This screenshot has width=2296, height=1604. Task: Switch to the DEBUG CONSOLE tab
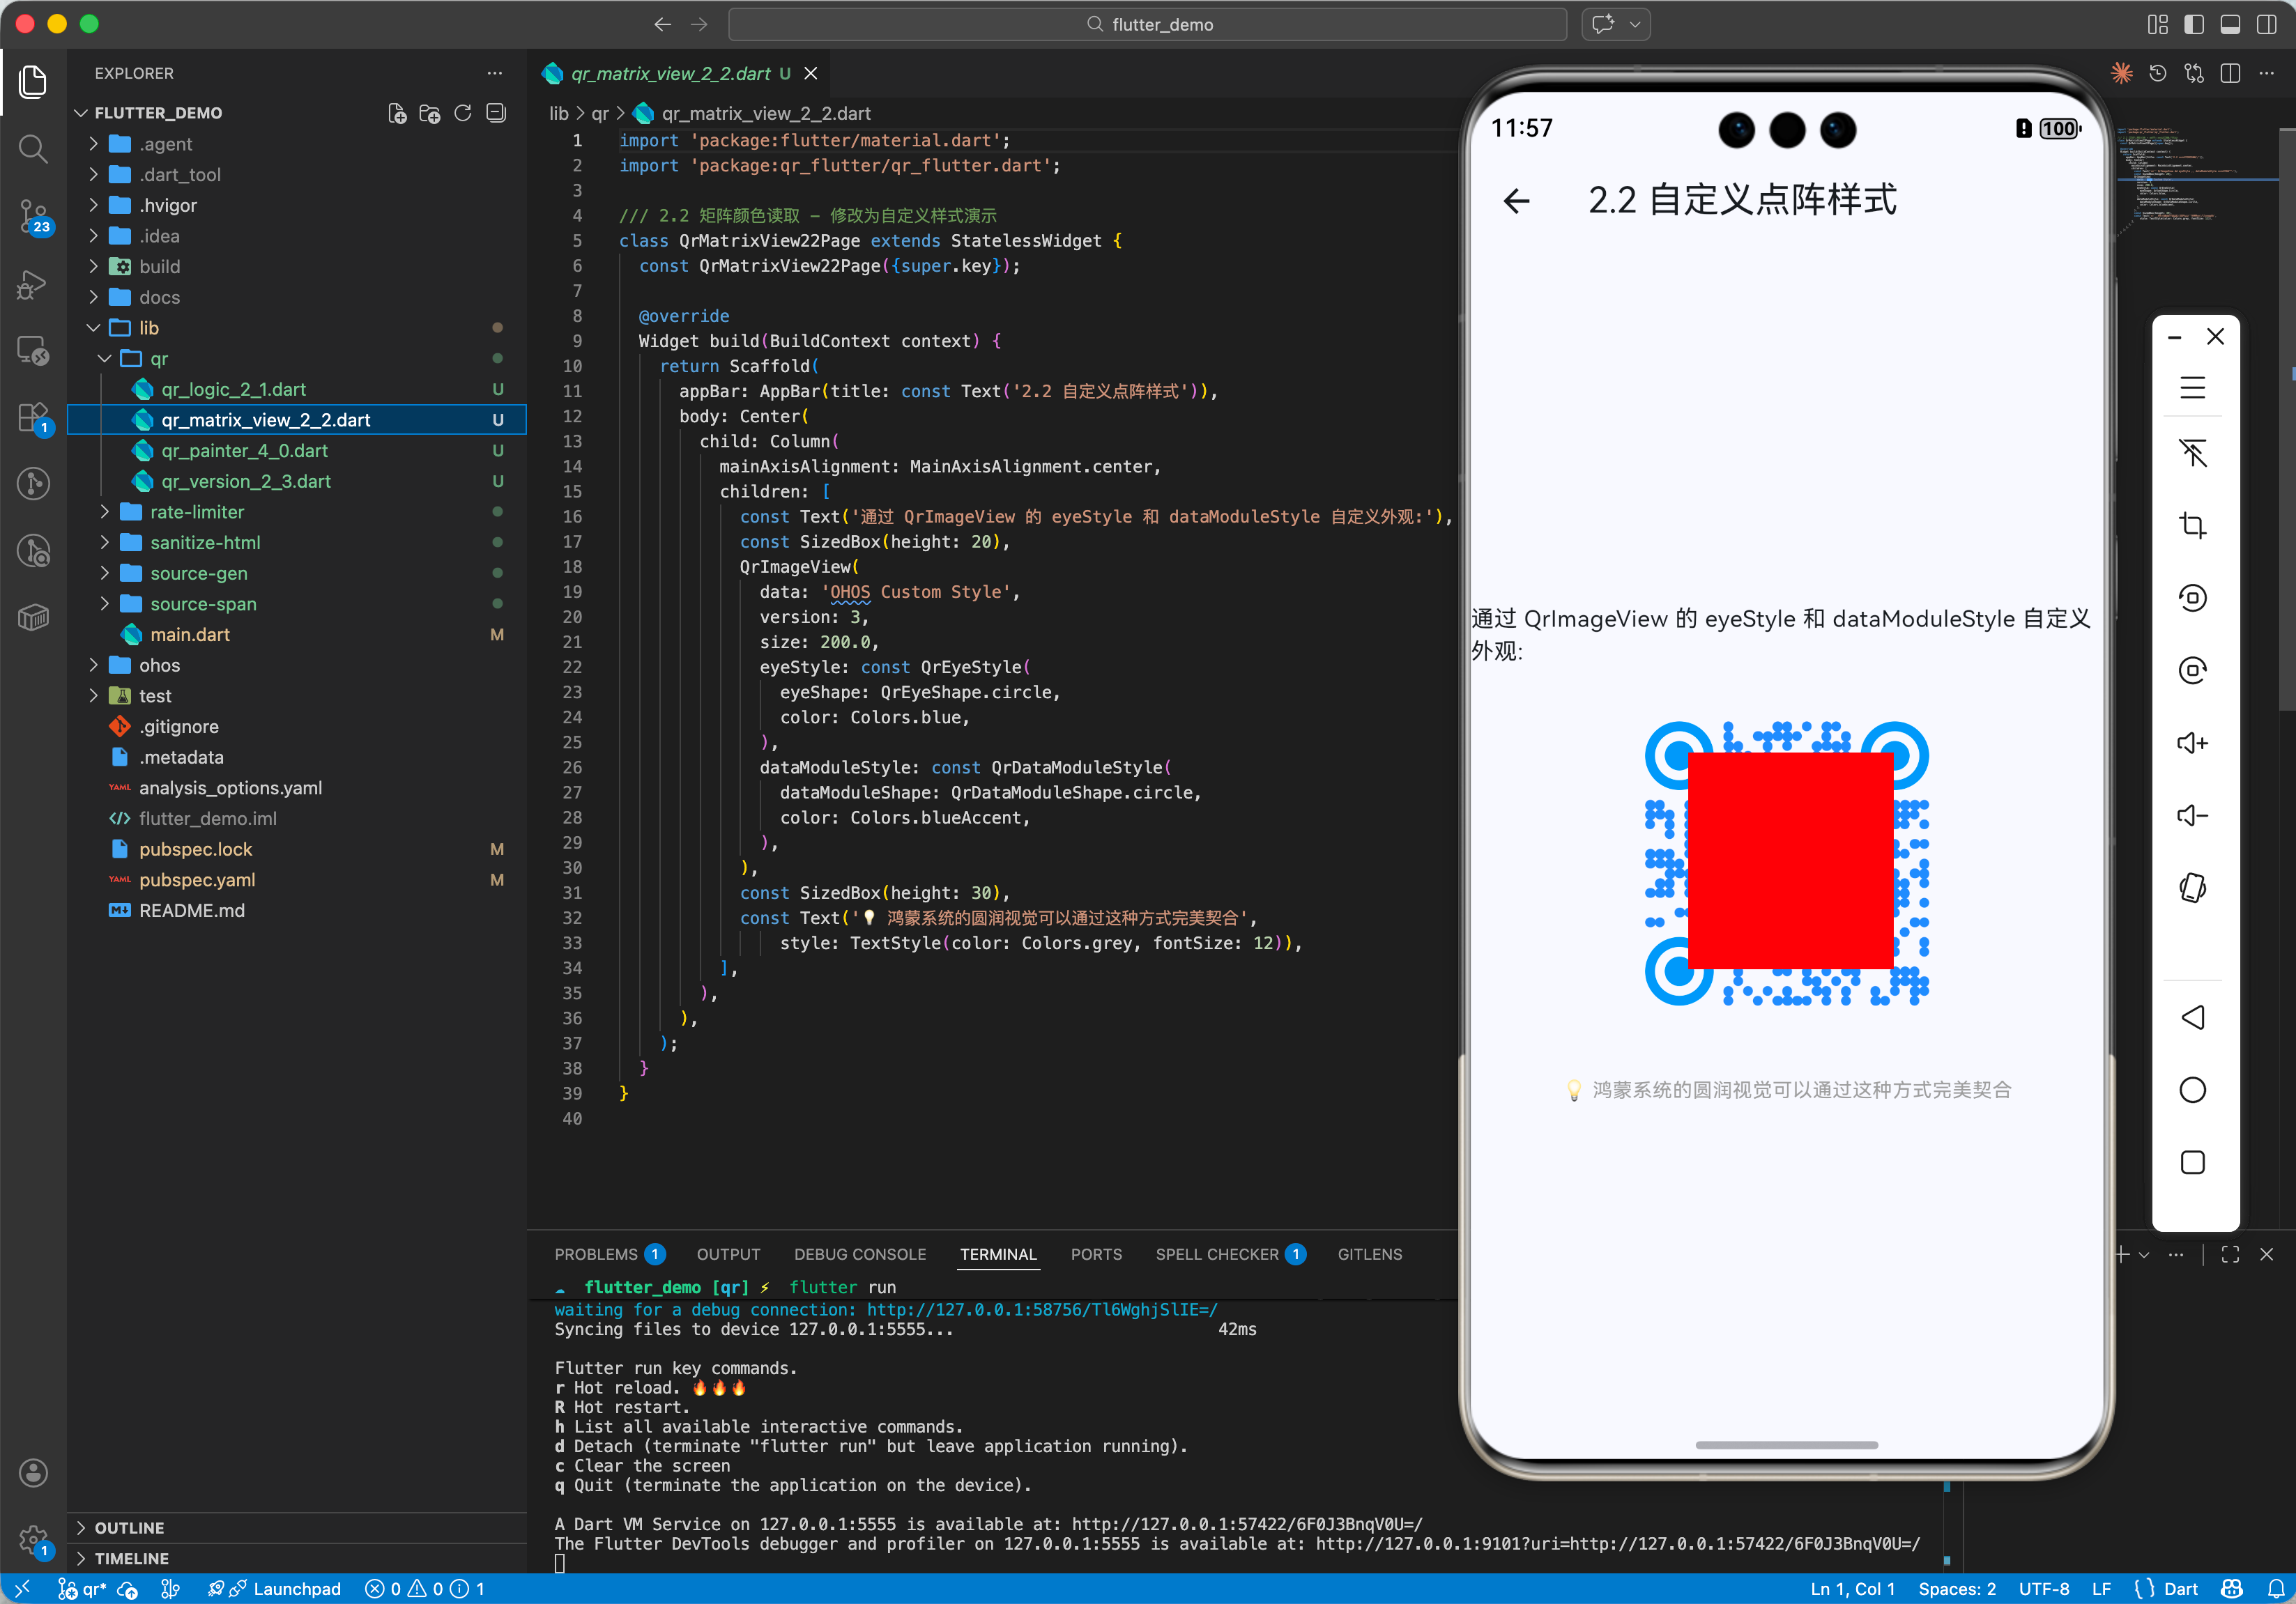859,1254
